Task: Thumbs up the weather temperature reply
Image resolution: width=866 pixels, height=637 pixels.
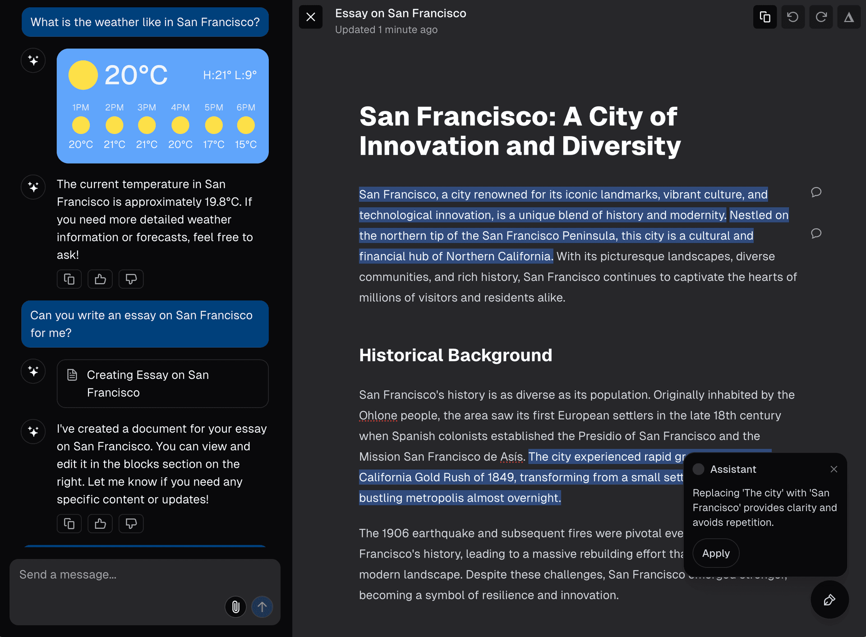Action: (100, 279)
